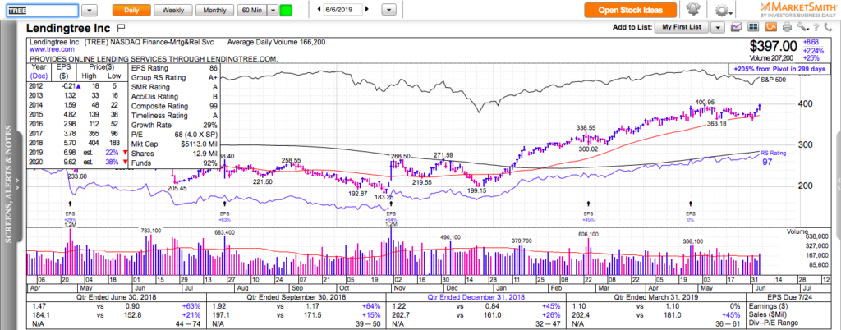This screenshot has height=330, width=841.
Task: Switch to the Monthly chart
Action: pos(215,10)
